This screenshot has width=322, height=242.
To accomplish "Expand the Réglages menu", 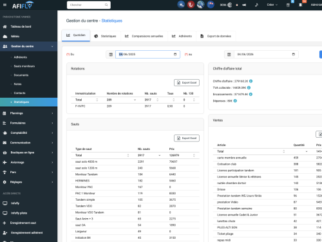I will [x=28, y=182].
